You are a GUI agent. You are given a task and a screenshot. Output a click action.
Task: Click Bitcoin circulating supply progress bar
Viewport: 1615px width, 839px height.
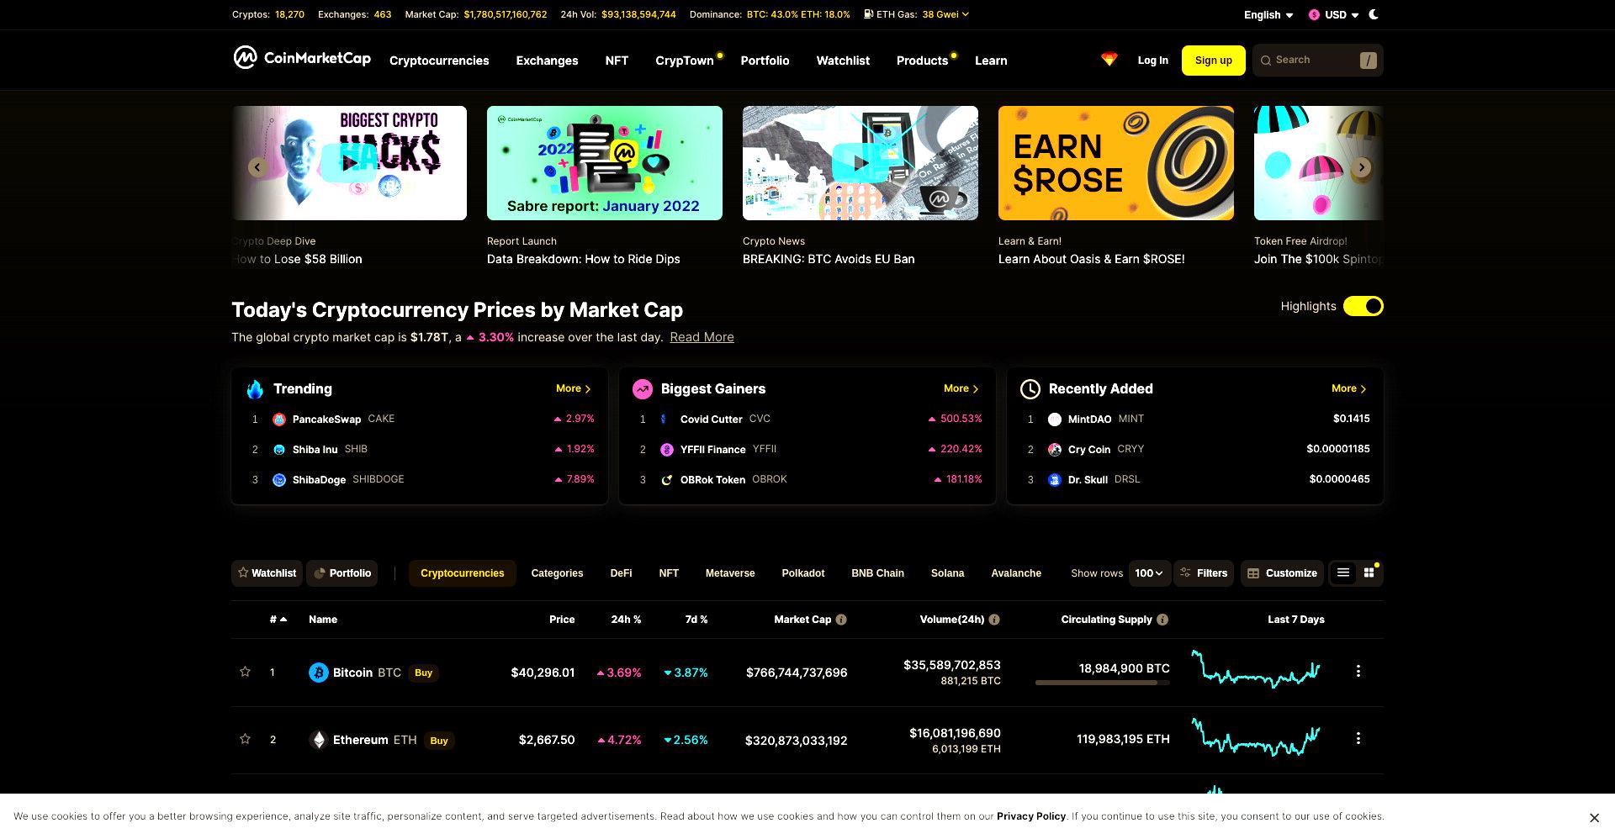point(1102,683)
